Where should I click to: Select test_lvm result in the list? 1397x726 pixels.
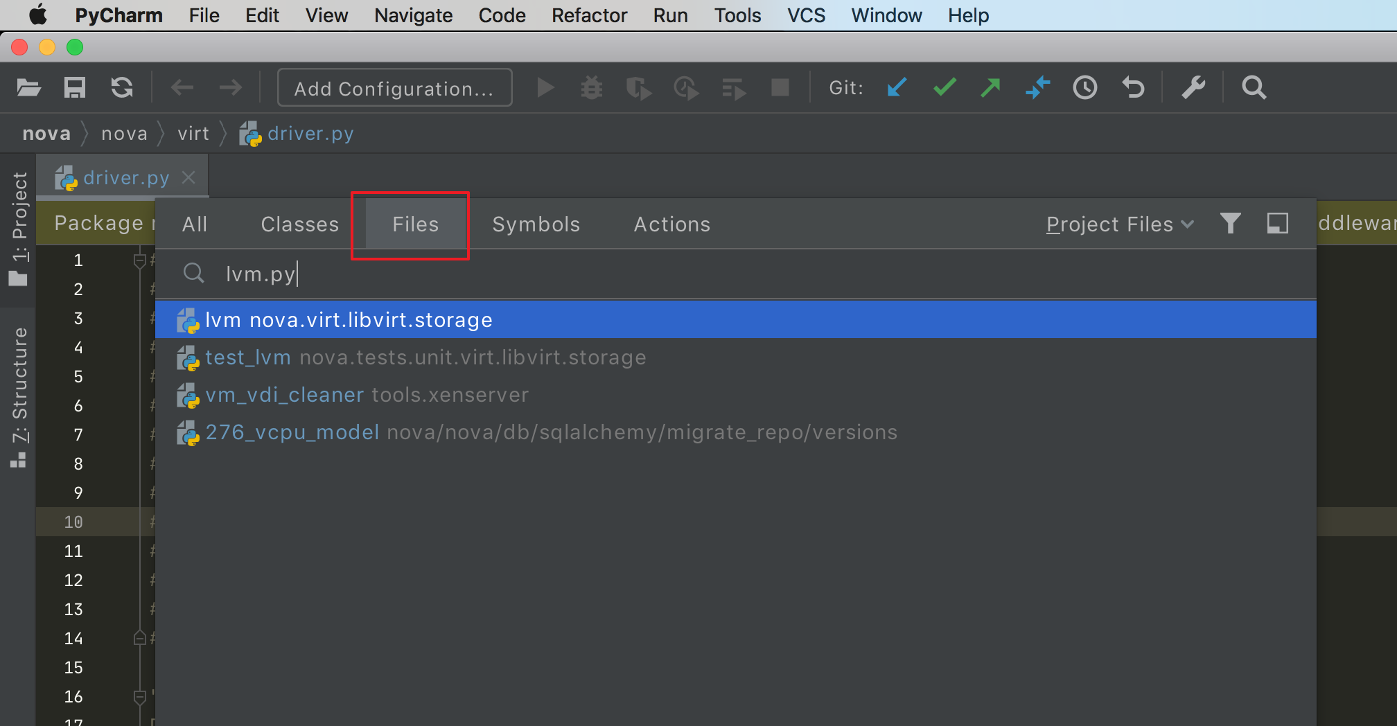[425, 357]
